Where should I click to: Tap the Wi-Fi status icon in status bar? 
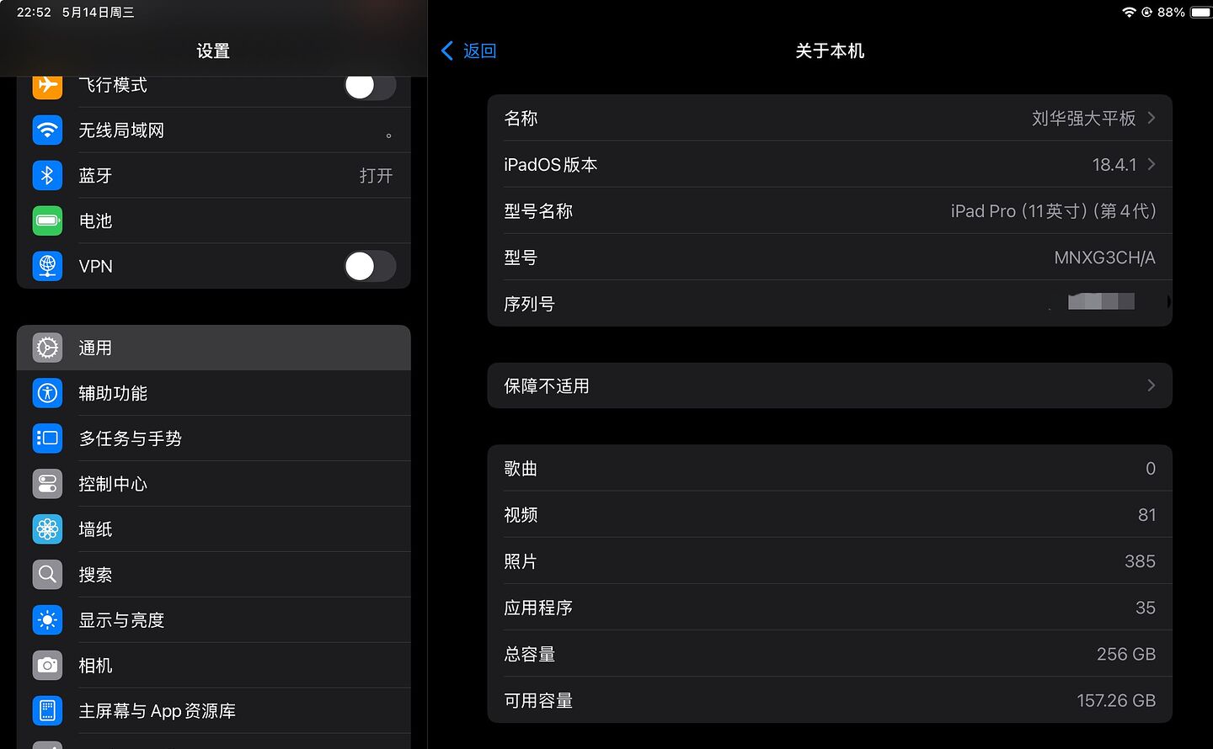[x=1129, y=12]
